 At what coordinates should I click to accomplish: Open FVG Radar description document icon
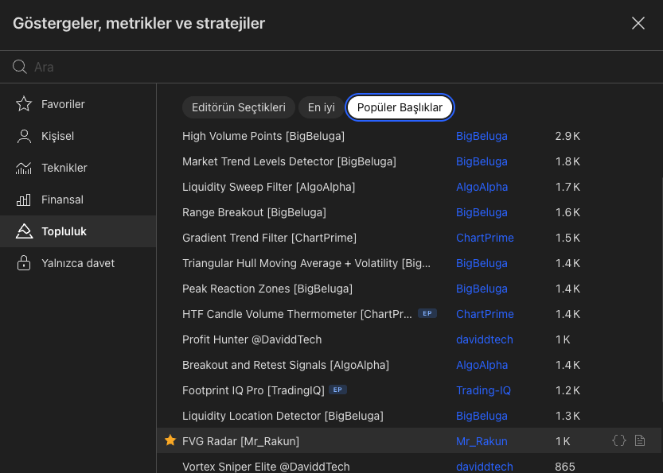640,440
